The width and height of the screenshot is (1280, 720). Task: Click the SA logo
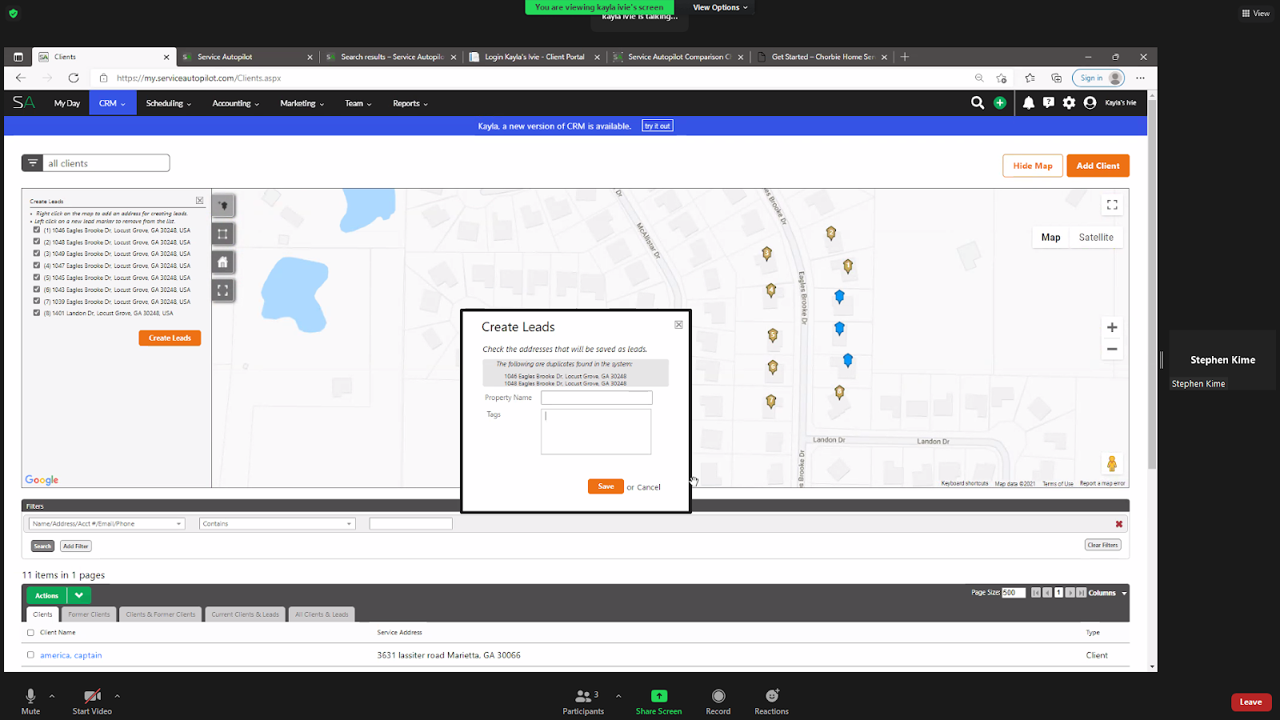24,102
